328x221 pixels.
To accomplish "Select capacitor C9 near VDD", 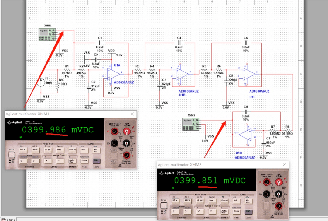I will tap(96, 59).
